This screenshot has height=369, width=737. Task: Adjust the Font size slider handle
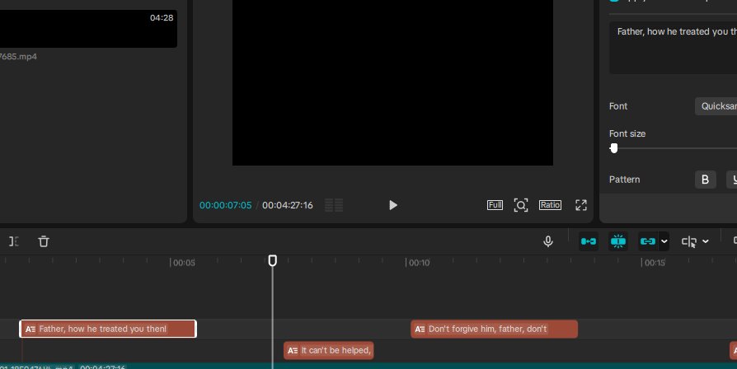(x=614, y=148)
